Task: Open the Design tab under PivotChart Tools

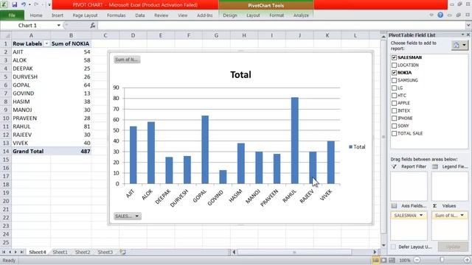Action: (x=230, y=15)
